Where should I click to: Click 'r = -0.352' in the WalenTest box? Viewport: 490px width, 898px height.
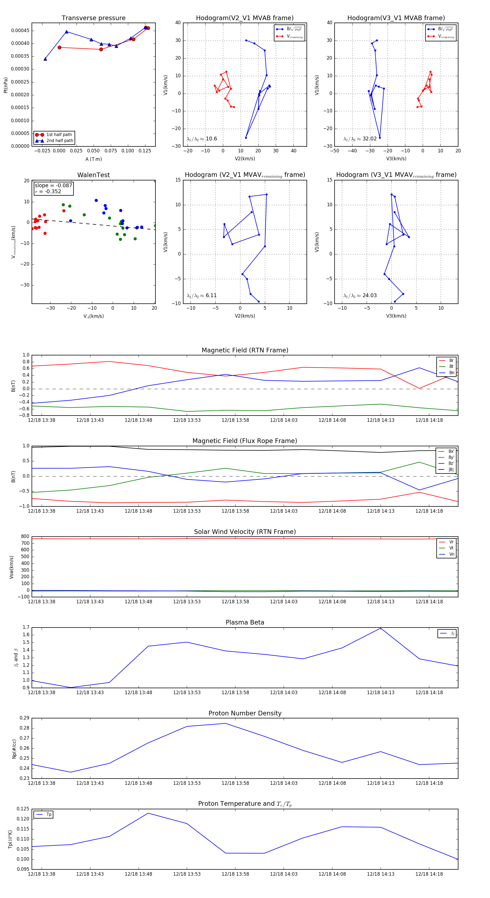coord(48,191)
